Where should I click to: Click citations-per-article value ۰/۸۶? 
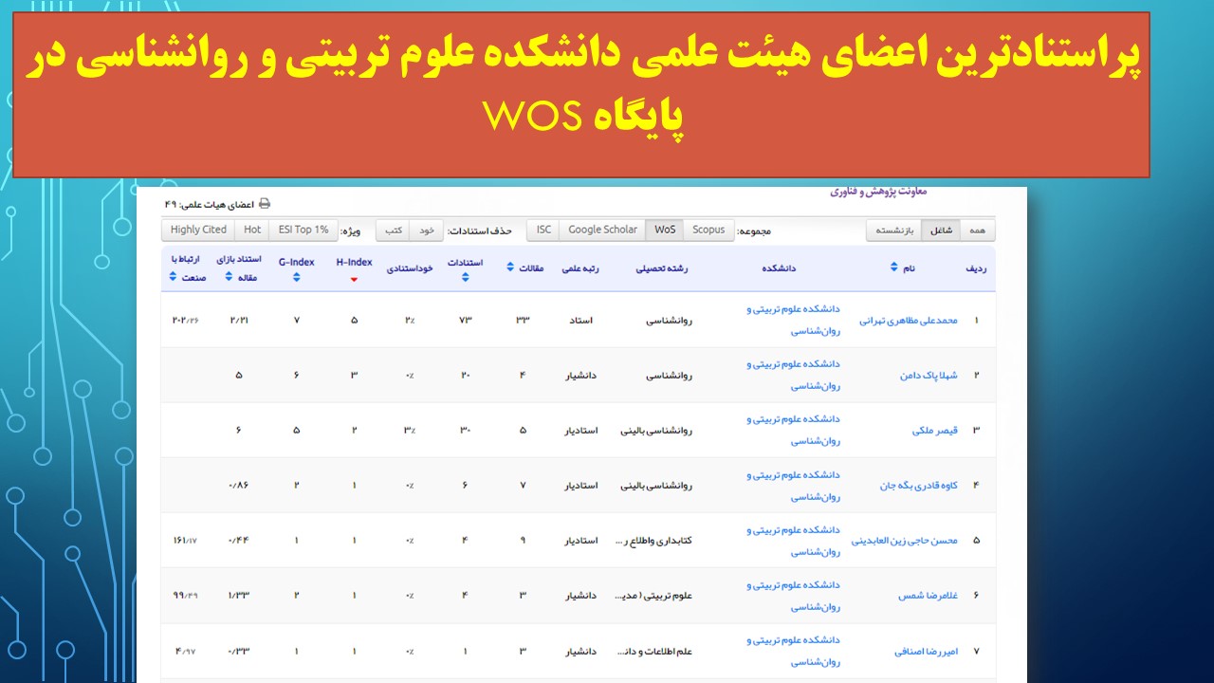[239, 486]
